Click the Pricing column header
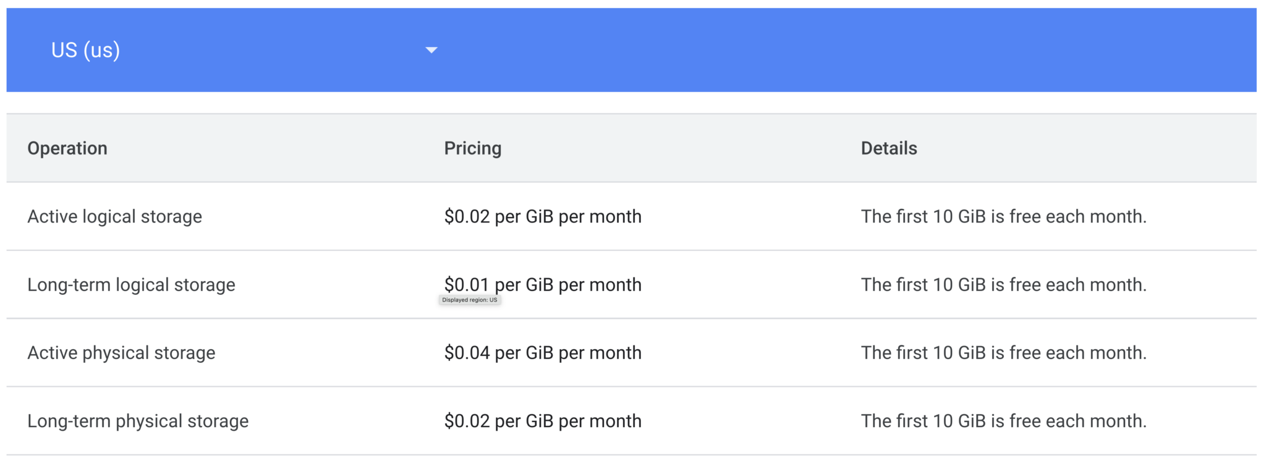1266x466 pixels. [472, 148]
